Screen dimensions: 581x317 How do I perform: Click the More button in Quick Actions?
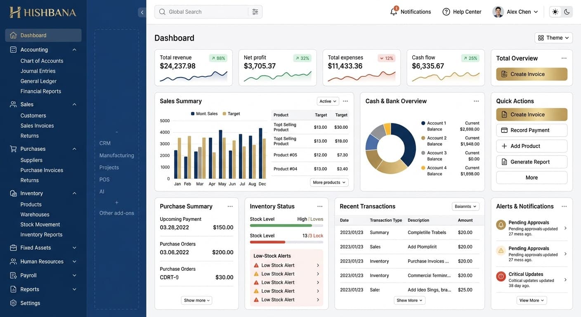[x=531, y=177]
